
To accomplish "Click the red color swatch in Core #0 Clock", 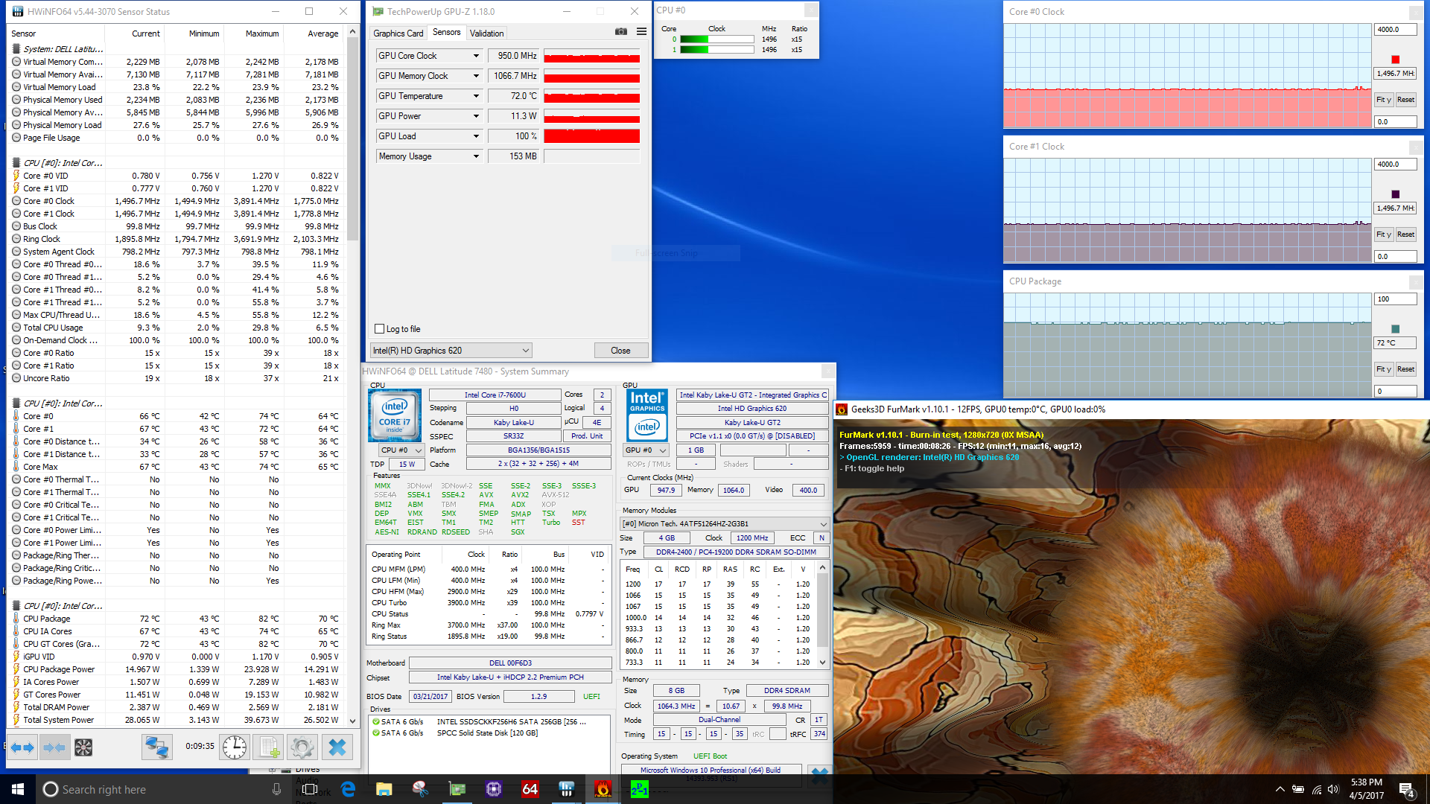I will pos(1395,60).
